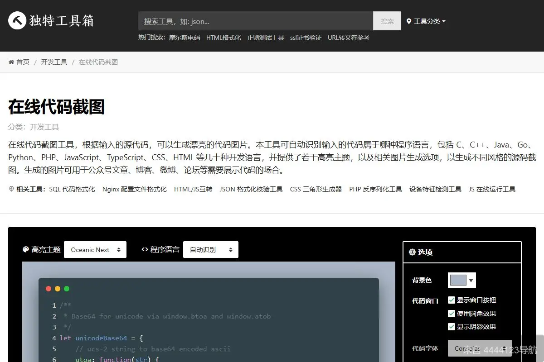Click the red traffic-light dot in code preview
The image size is (544, 362).
(49, 288)
